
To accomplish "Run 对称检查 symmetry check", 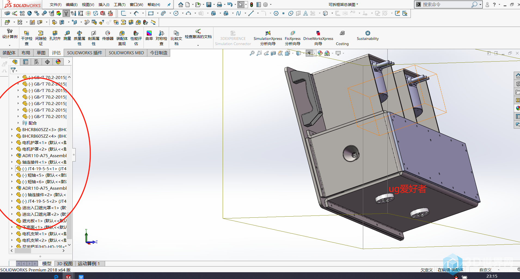I will tap(161, 38).
